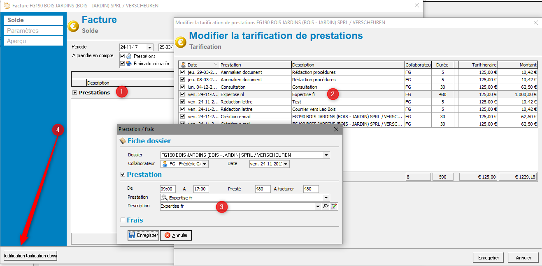Uncheck the jeu. 08-03 Aanmaken document row
542x266 pixels.
coord(183,80)
